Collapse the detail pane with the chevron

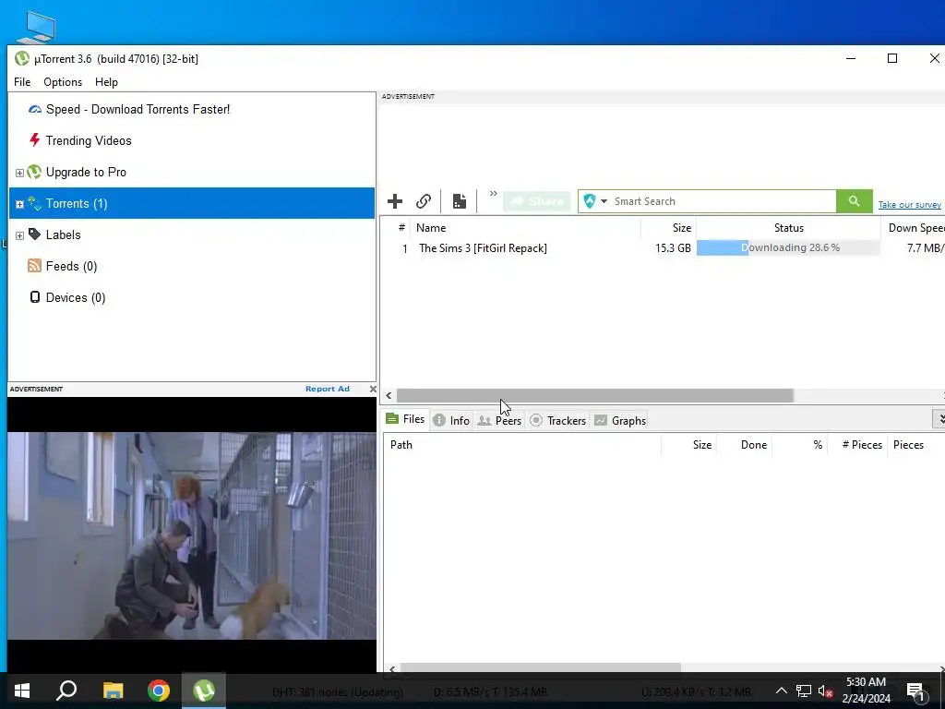point(939,418)
